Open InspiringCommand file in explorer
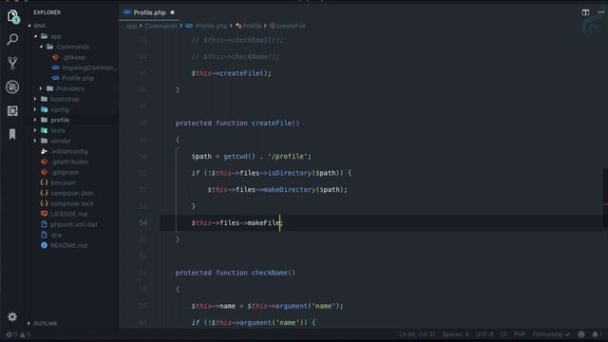 pyautogui.click(x=88, y=67)
